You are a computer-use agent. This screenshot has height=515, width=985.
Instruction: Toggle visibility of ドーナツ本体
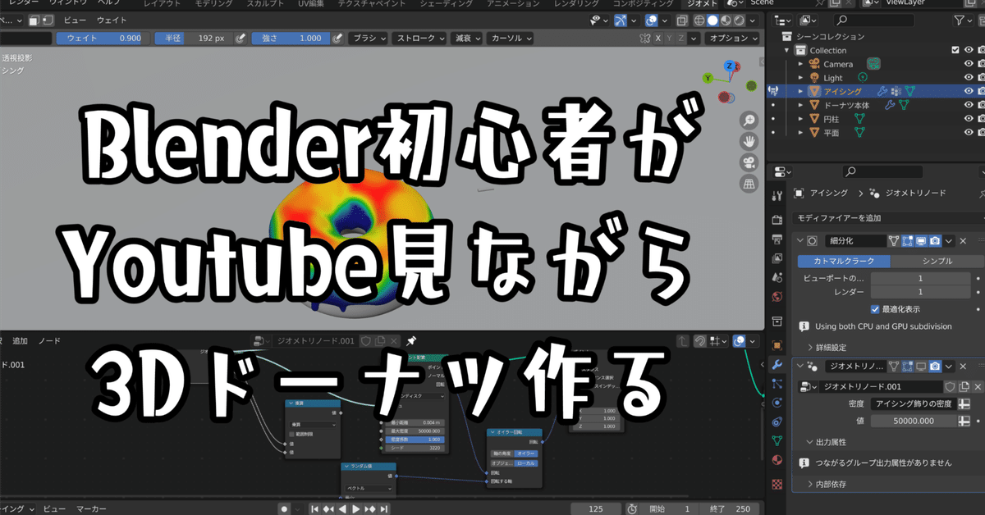pos(969,105)
